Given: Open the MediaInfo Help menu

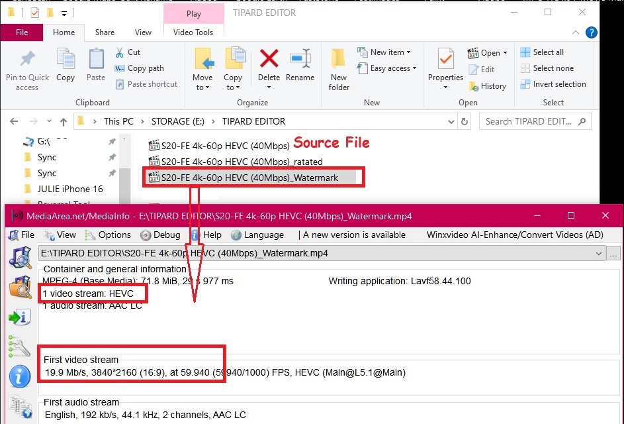Looking at the screenshot, I should tap(206, 235).
